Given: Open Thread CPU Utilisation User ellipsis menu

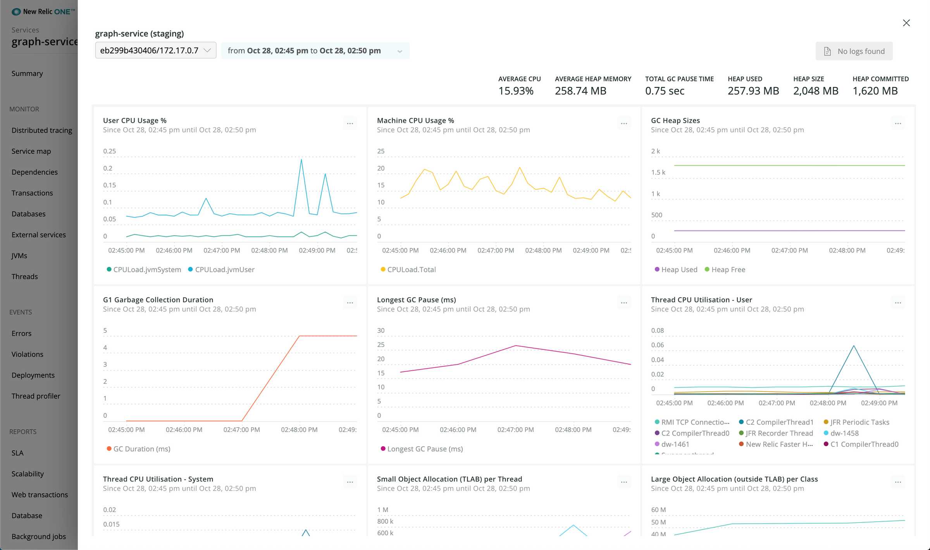Looking at the screenshot, I should coord(898,303).
